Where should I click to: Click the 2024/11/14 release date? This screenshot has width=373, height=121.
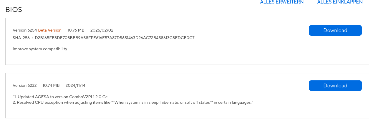[x=75, y=85]
